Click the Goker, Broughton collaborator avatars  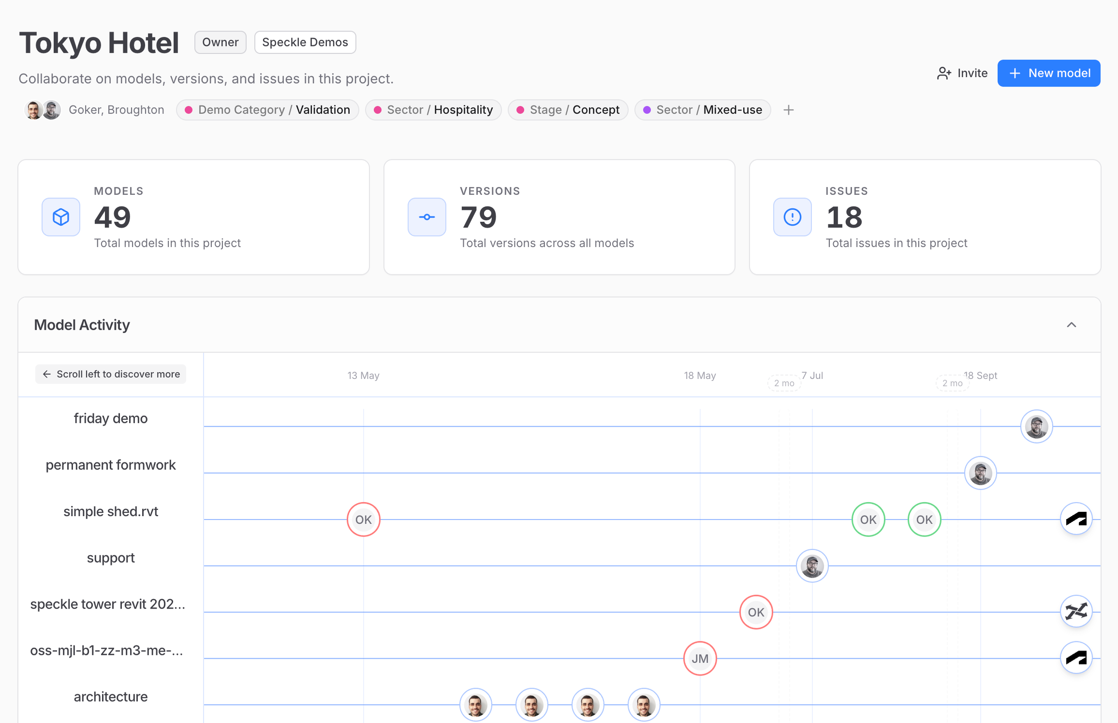coord(43,110)
